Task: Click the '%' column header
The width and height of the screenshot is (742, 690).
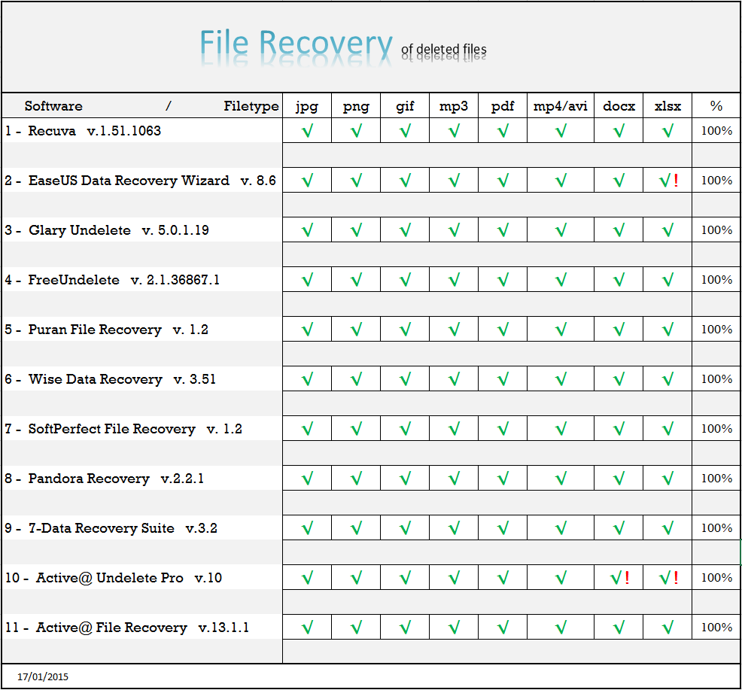Action: pos(716,106)
